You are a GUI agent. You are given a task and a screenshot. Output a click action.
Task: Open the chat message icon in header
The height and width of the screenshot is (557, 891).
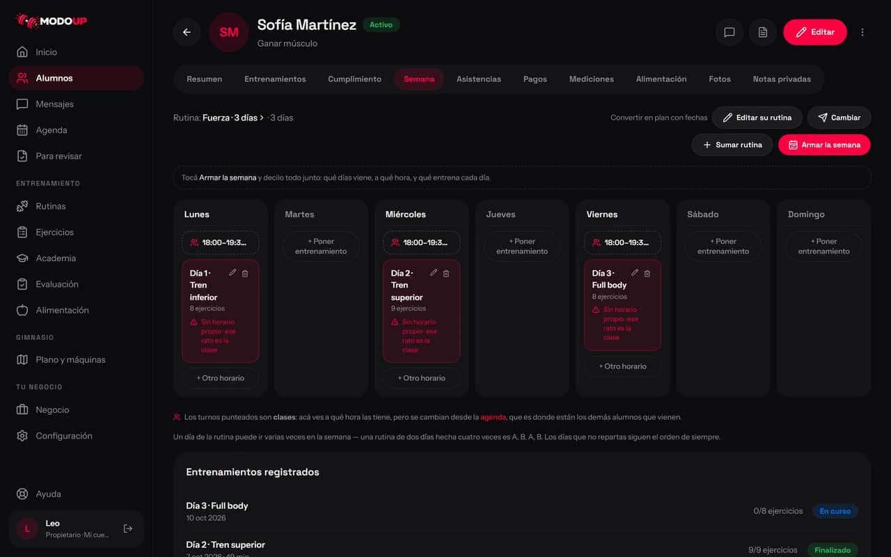click(x=730, y=32)
